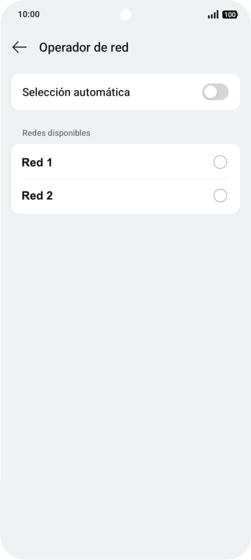The image size is (251, 560).
Task: Click the white knob of the automatic selection switch
Action: tap(210, 92)
